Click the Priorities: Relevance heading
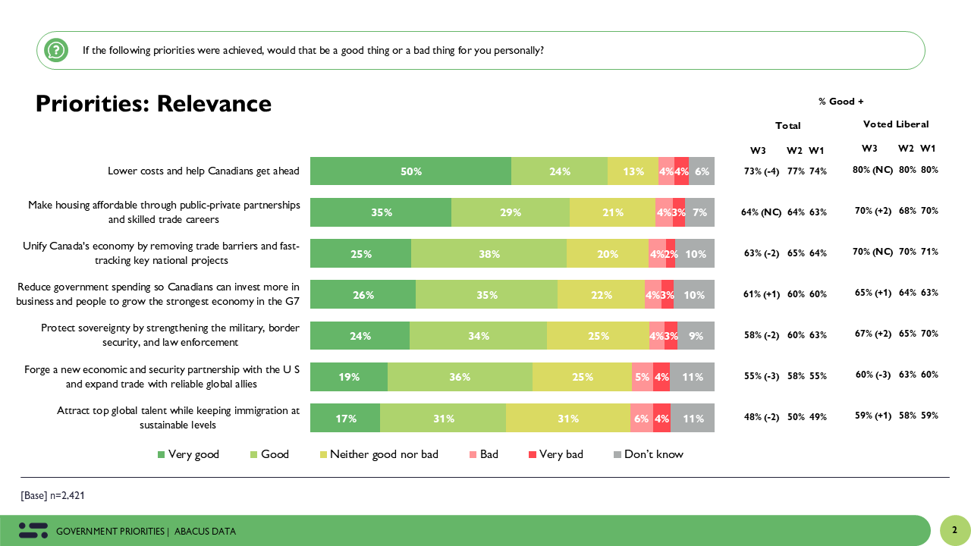Image resolution: width=971 pixels, height=546 pixels. click(x=153, y=104)
